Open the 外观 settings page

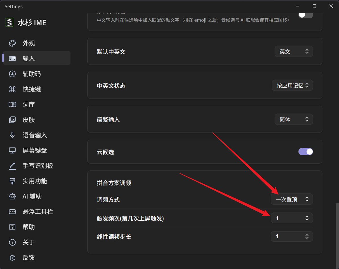pos(36,43)
